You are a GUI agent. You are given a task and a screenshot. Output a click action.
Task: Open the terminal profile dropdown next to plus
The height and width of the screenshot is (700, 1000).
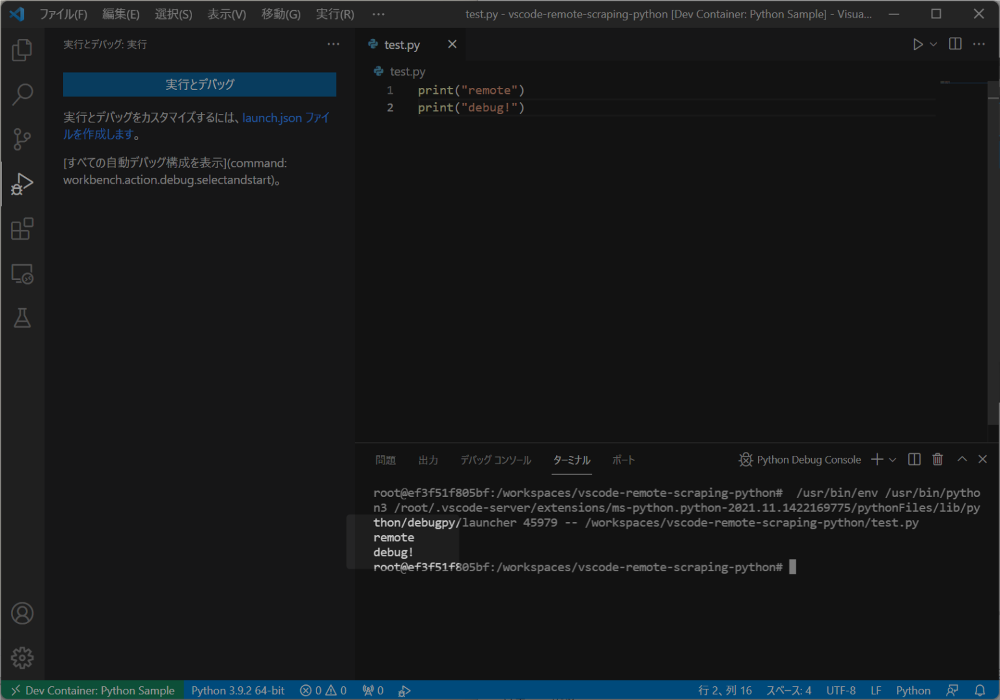coord(891,459)
